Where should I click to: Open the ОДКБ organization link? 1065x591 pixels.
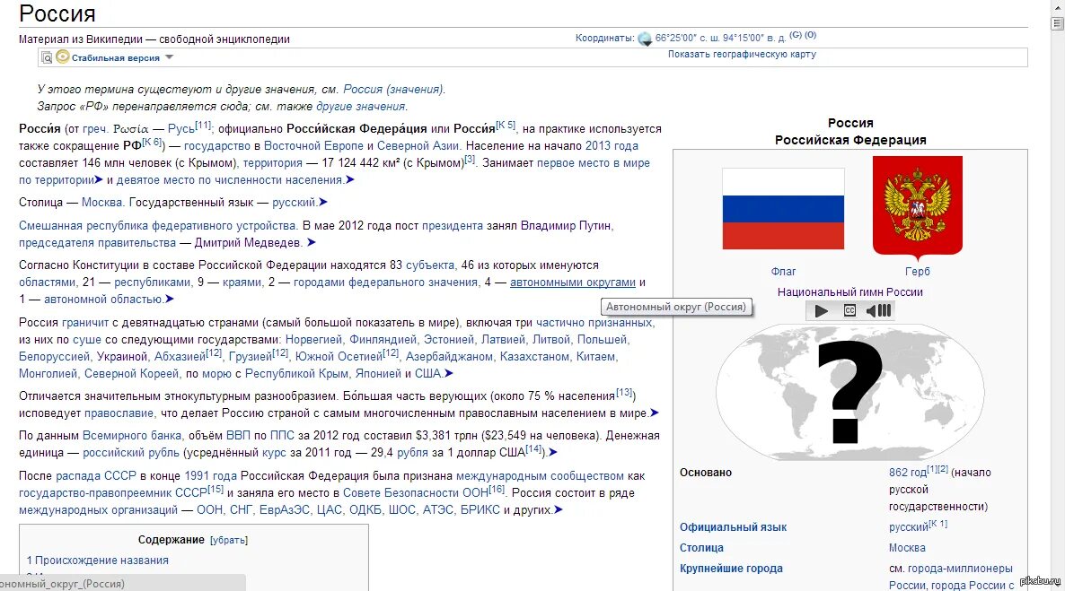(x=365, y=509)
